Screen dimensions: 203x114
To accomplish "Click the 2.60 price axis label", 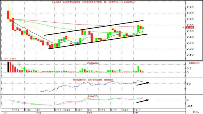I will (190, 25).
